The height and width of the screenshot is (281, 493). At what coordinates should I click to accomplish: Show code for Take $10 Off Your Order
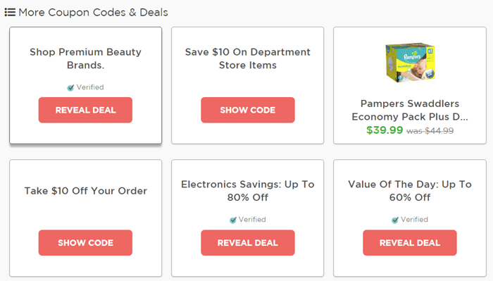[85, 243]
